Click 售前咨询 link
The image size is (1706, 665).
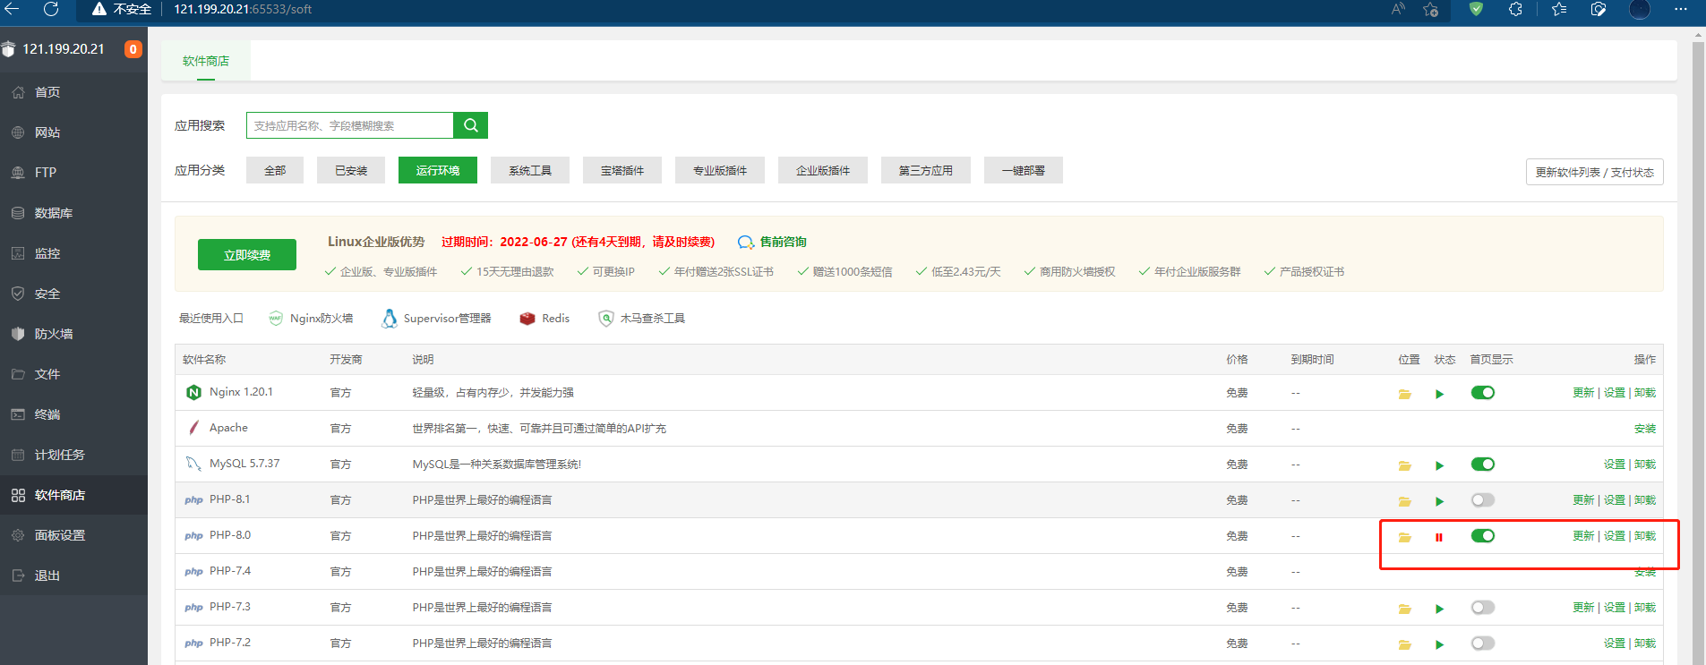(772, 242)
